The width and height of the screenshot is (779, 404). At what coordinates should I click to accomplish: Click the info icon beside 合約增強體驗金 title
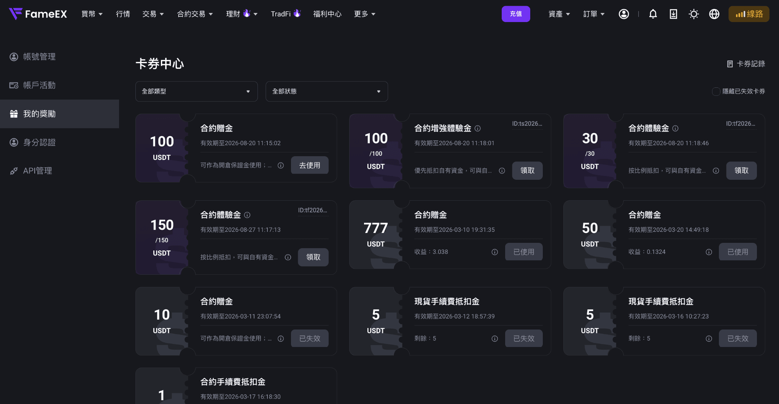478,128
